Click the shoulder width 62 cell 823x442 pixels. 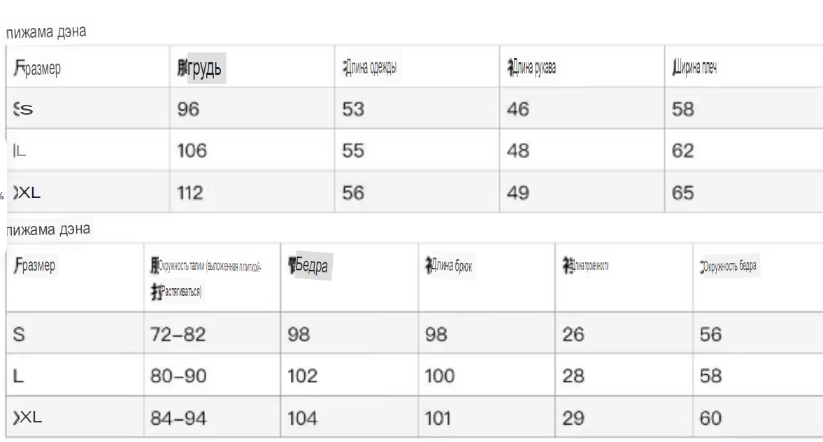744,150
